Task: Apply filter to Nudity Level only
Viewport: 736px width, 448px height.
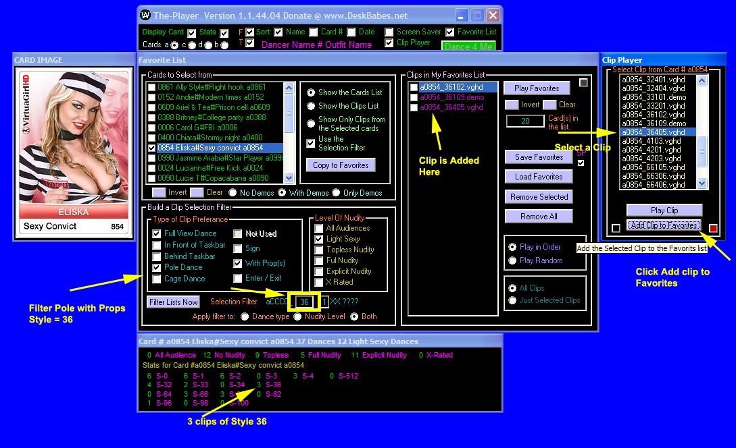Action: coord(297,317)
